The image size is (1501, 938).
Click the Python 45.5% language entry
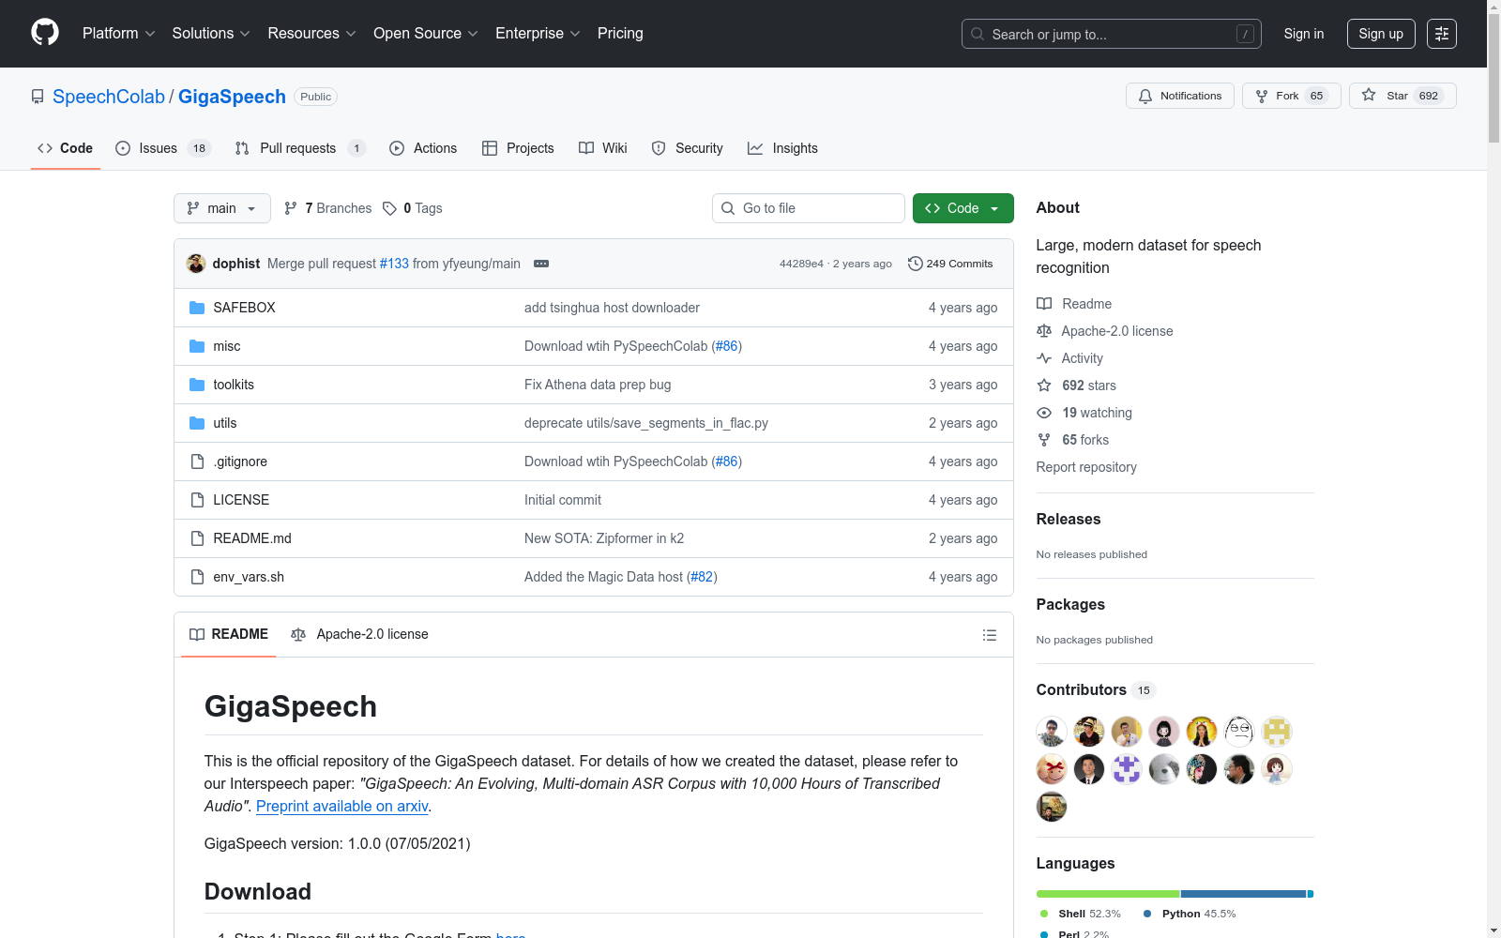pos(1190,914)
